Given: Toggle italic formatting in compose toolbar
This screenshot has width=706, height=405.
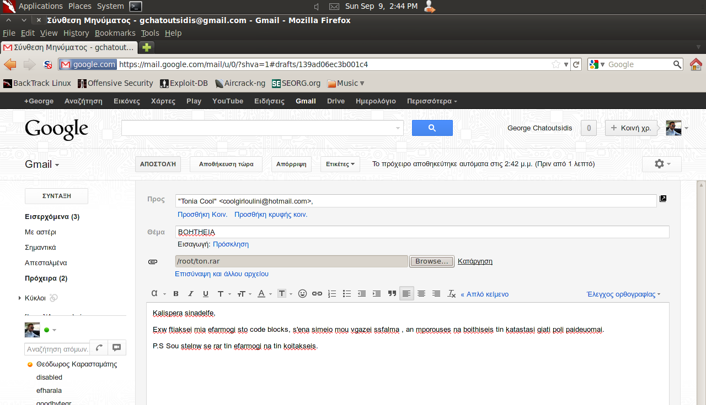Looking at the screenshot, I should point(191,294).
